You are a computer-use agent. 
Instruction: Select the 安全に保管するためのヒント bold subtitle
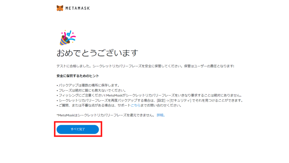(78, 76)
